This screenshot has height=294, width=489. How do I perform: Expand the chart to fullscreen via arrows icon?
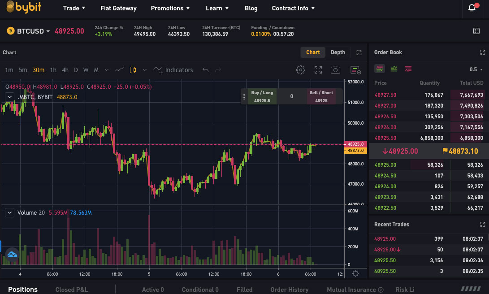318,70
